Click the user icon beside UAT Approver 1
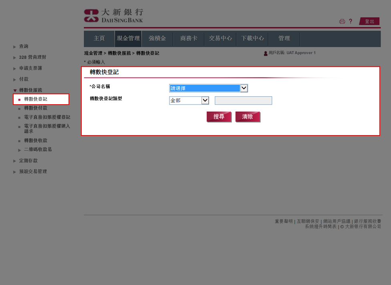391x285 pixels. [265, 53]
